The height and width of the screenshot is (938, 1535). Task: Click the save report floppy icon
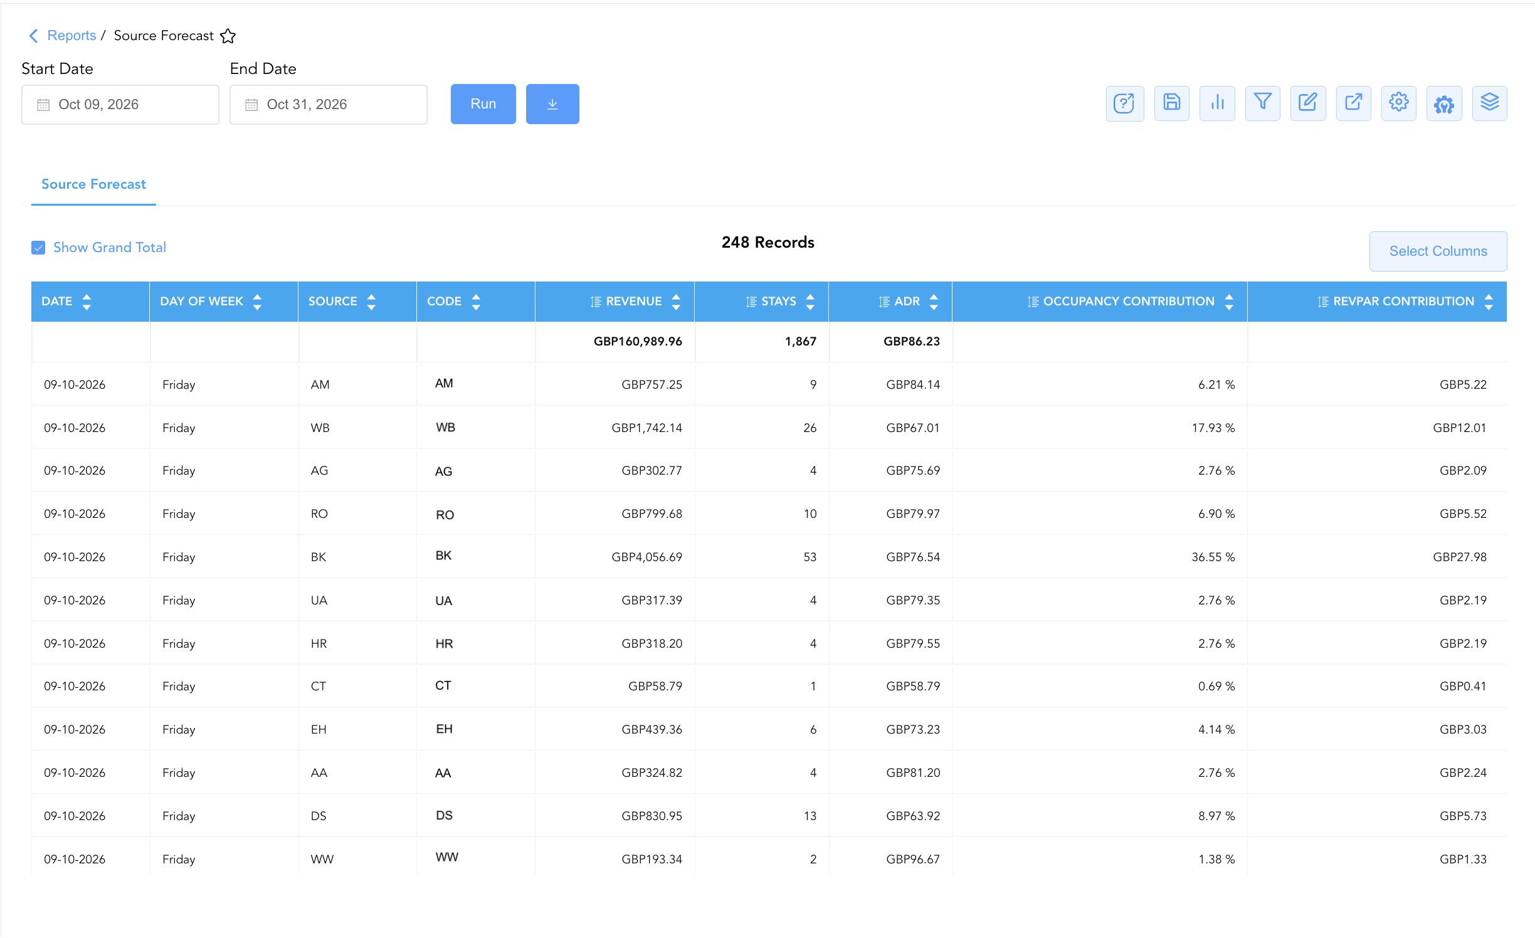[x=1171, y=103]
